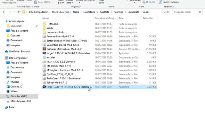Go to AppData breadcrumb

tap(104, 12)
